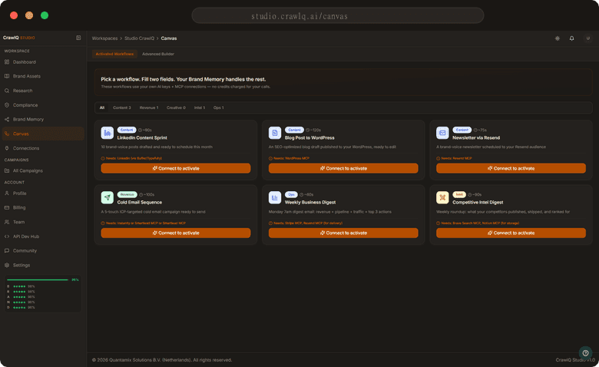This screenshot has height=367, width=599.
Task: Click the Competitive Intel Digest icon
Action: [442, 197]
